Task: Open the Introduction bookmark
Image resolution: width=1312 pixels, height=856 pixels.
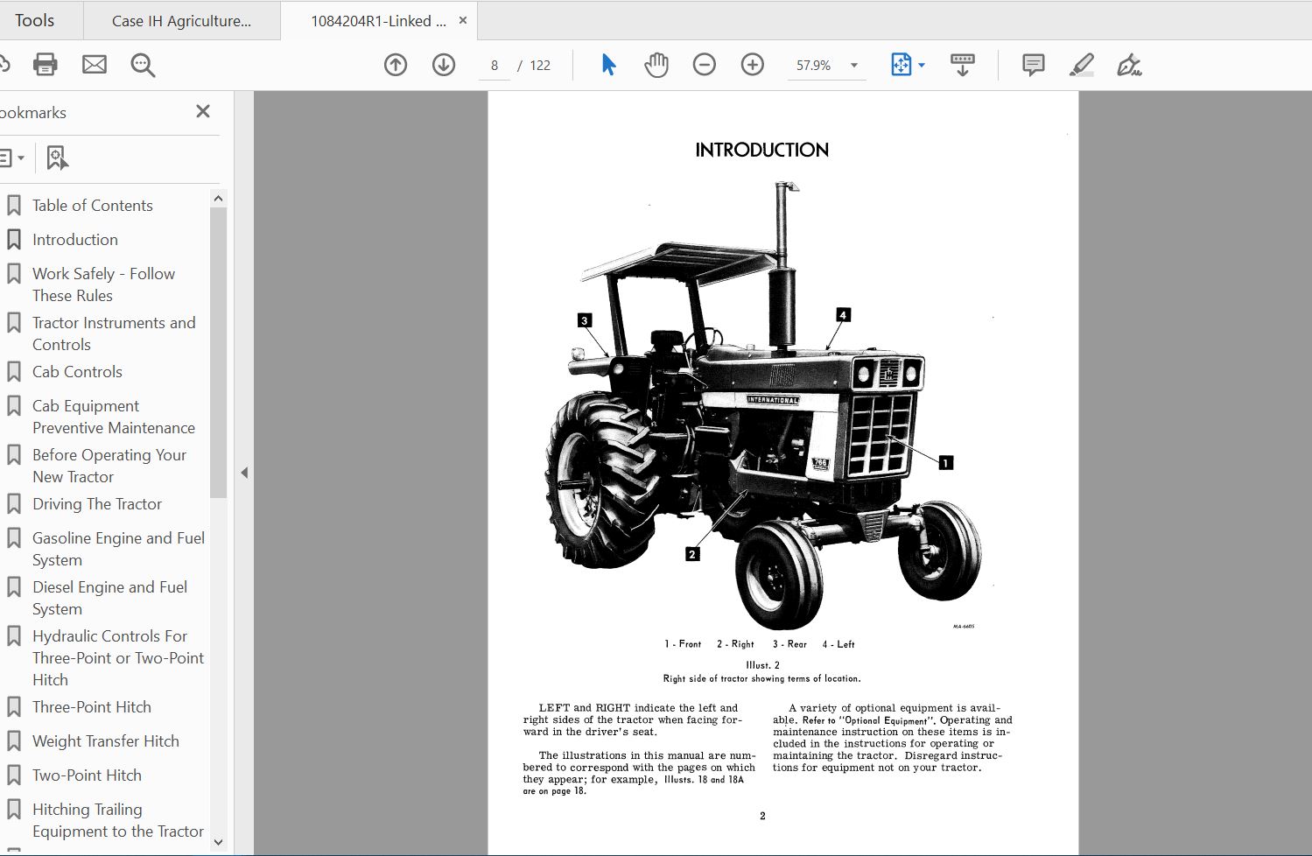Action: tap(75, 239)
